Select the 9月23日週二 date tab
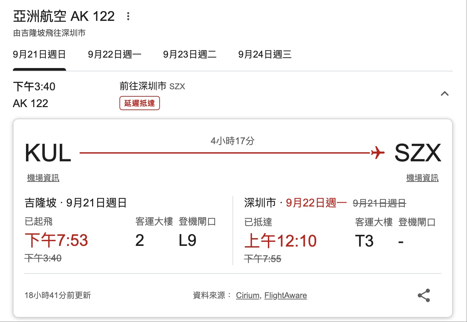The width and height of the screenshot is (467, 322). tap(190, 54)
